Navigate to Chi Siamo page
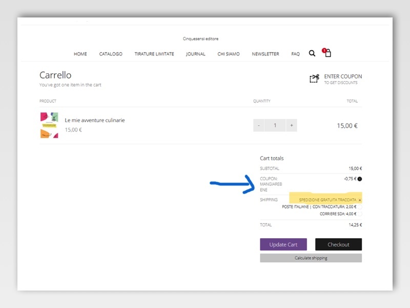The height and width of the screenshot is (308, 410). [228, 54]
